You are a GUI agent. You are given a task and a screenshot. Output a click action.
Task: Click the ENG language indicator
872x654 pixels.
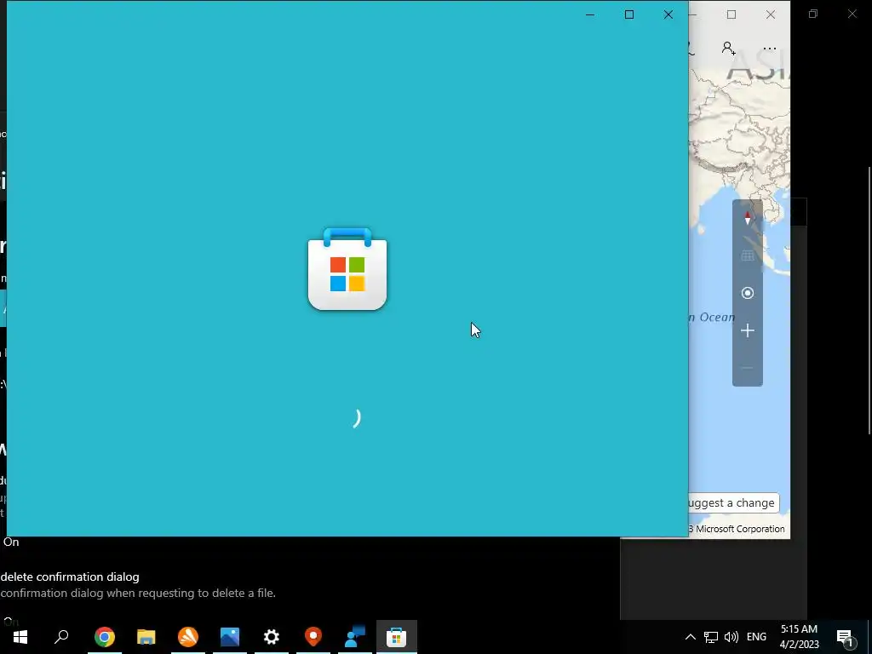coord(756,637)
